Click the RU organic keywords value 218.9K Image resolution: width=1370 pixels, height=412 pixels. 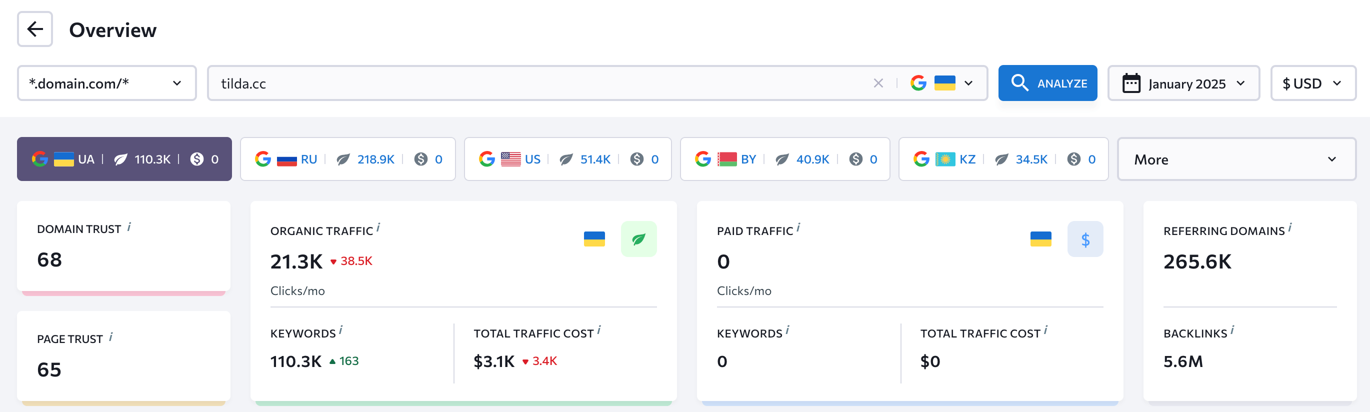[376, 159]
